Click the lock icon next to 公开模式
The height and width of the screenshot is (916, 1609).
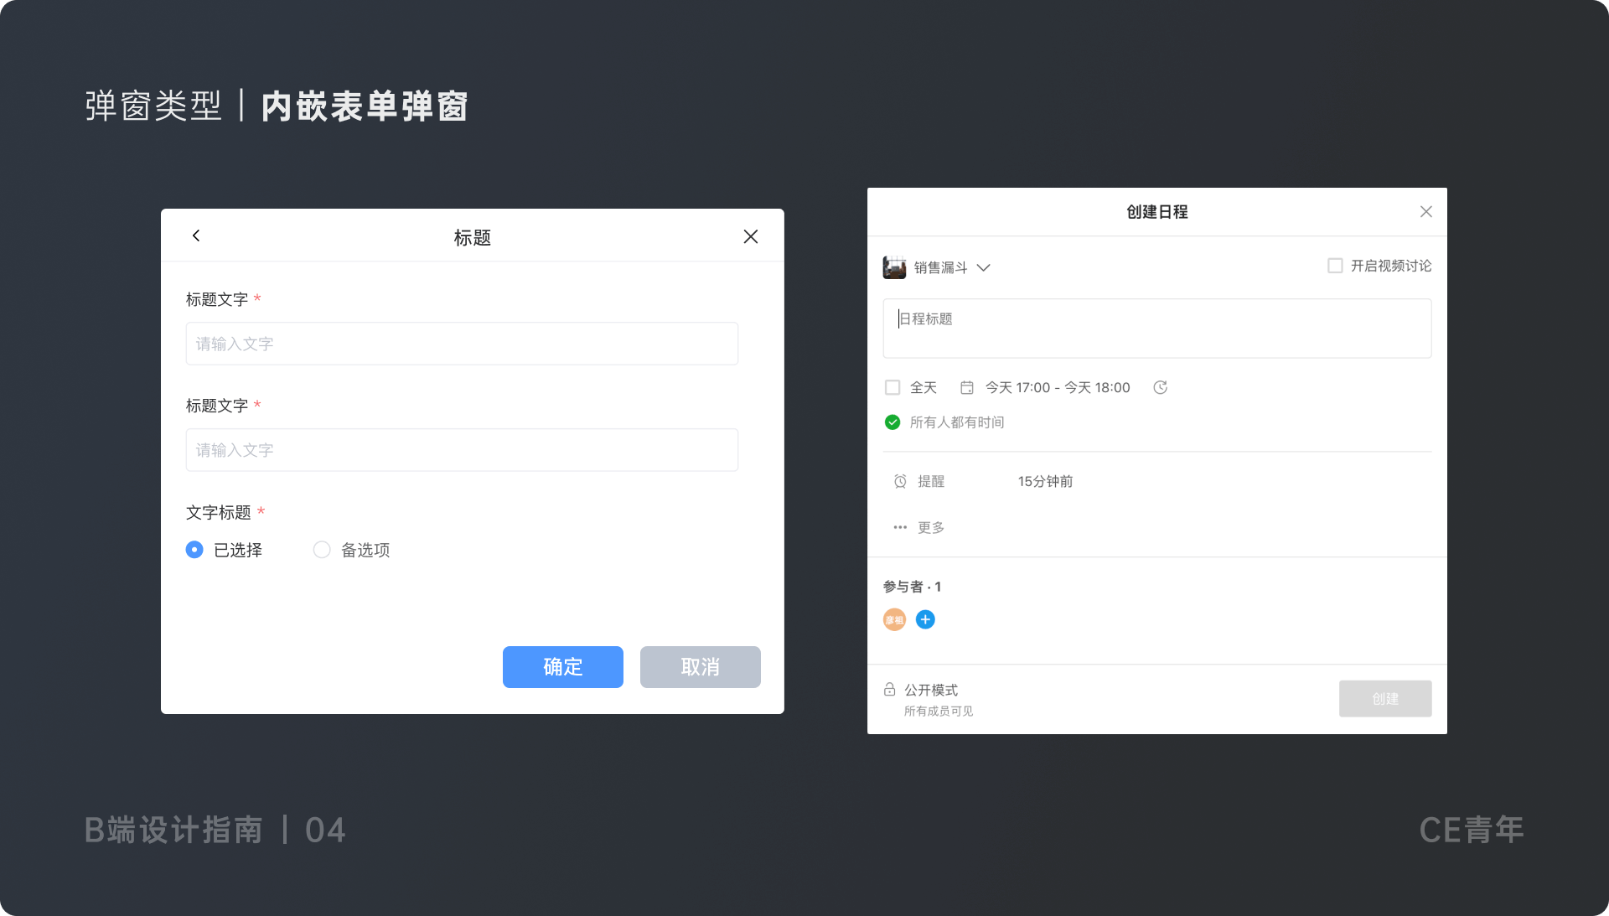(889, 689)
